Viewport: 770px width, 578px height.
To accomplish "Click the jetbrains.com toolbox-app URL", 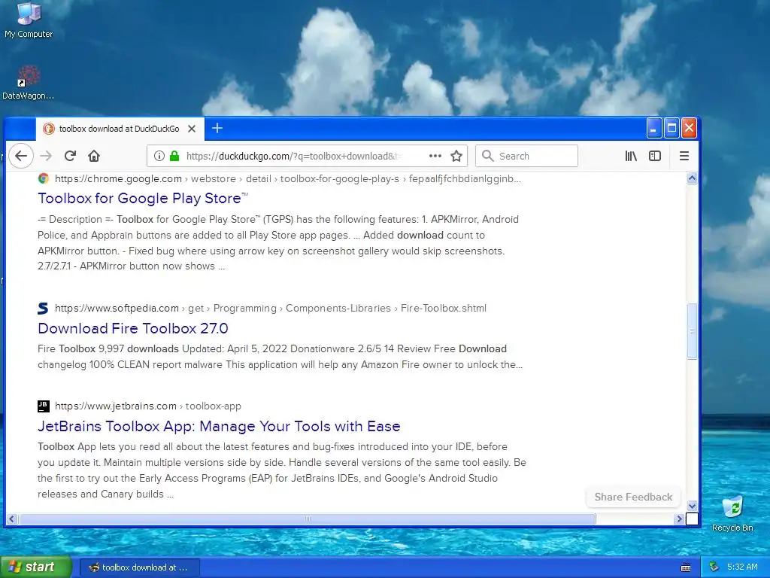I will [x=148, y=406].
